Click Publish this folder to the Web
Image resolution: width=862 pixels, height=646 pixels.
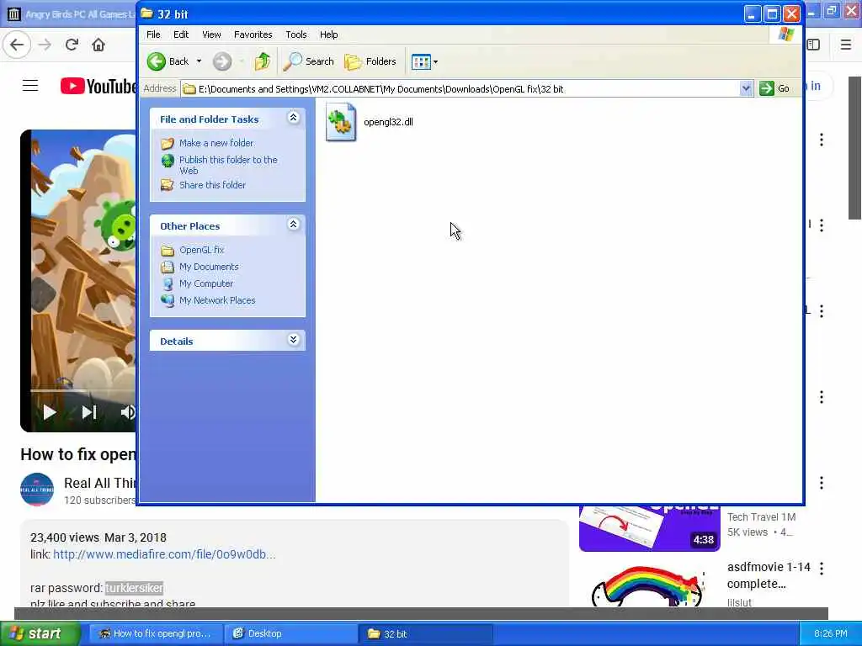pyautogui.click(x=228, y=165)
